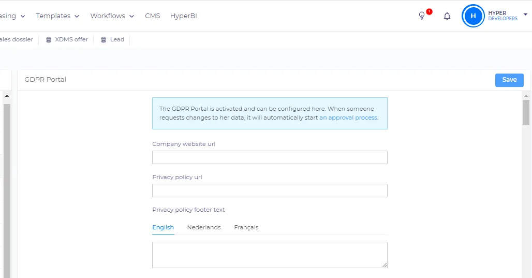This screenshot has width=532, height=278.
Task: Open the lightbulb tips icon
Action: coord(422,16)
